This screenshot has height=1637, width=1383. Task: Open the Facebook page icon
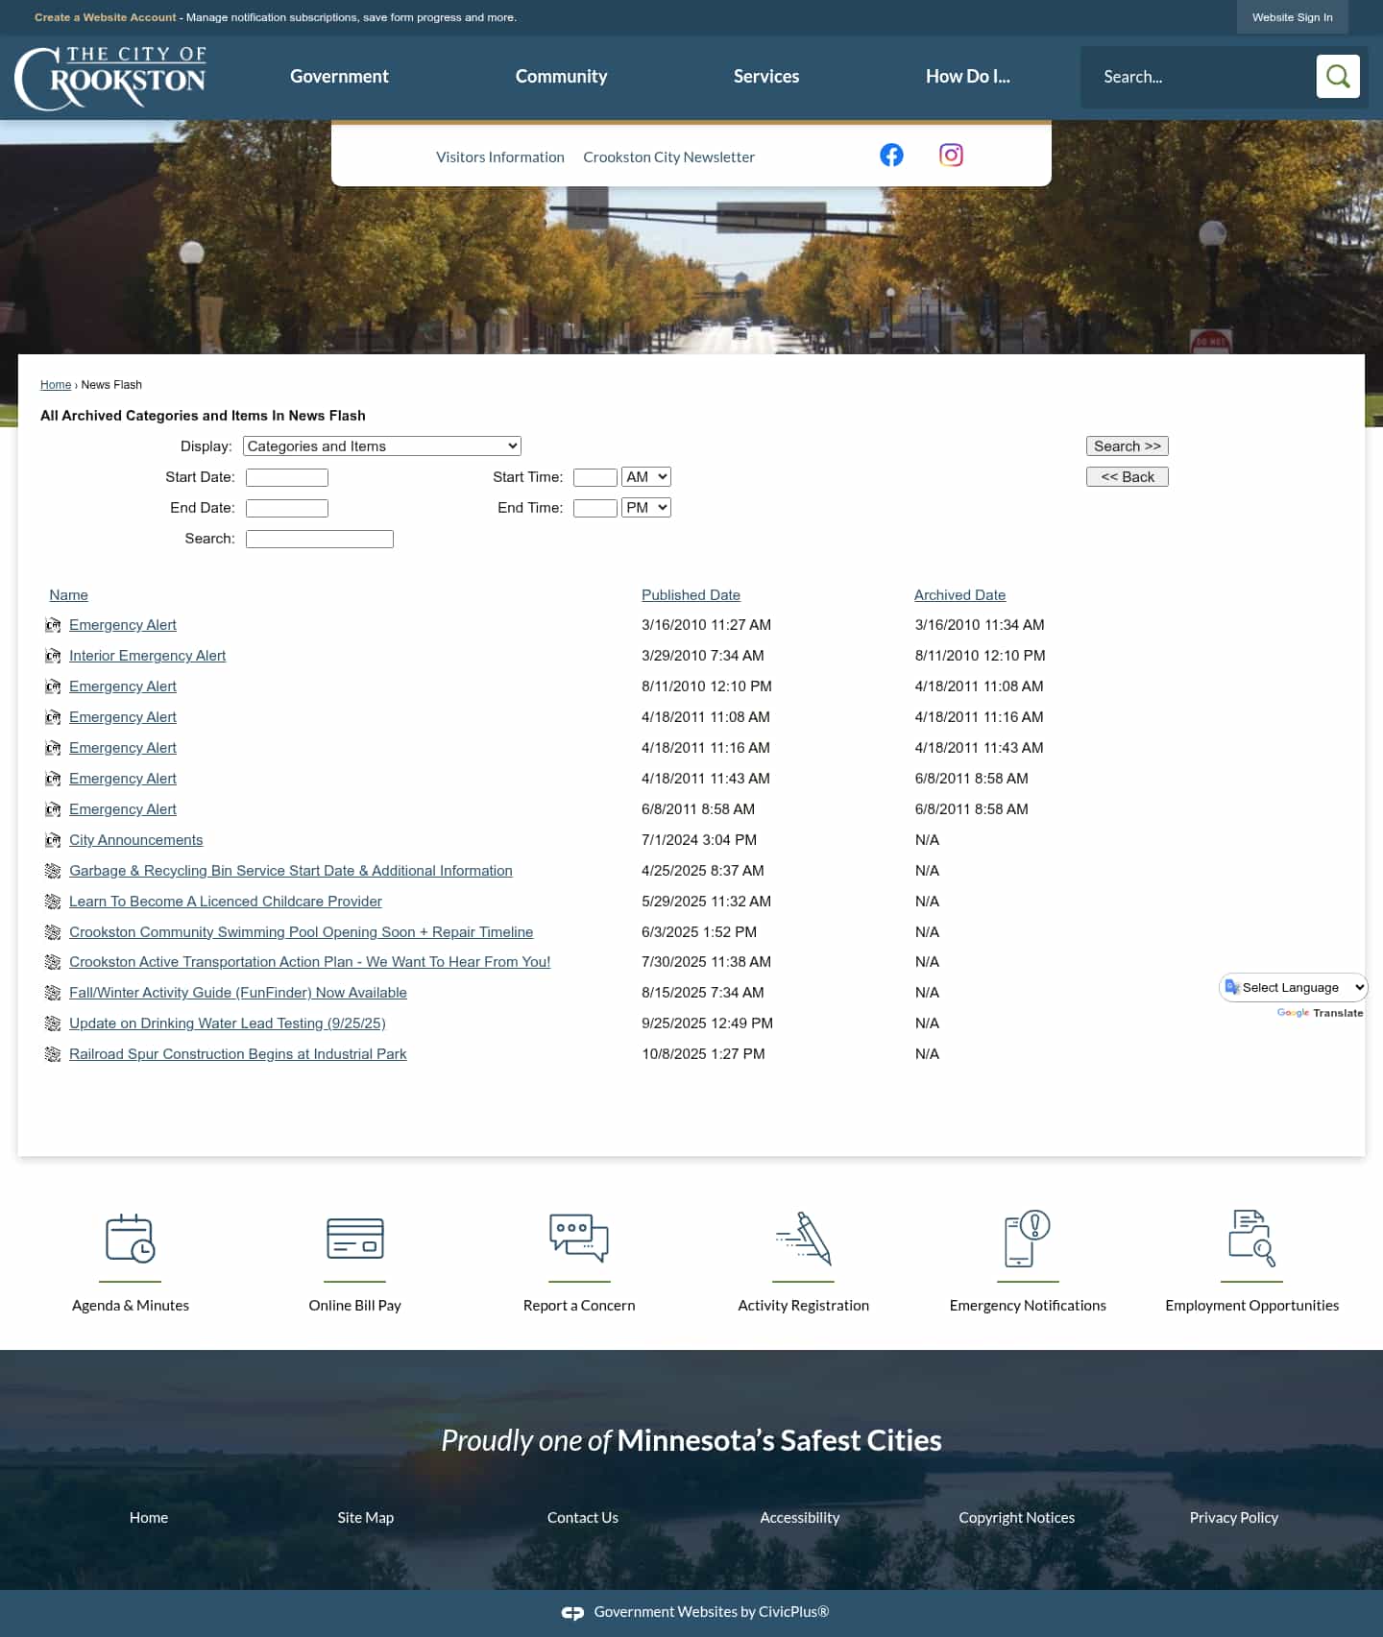[891, 156]
